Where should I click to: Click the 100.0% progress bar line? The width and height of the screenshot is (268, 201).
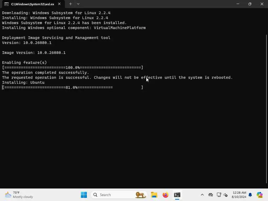72,68
